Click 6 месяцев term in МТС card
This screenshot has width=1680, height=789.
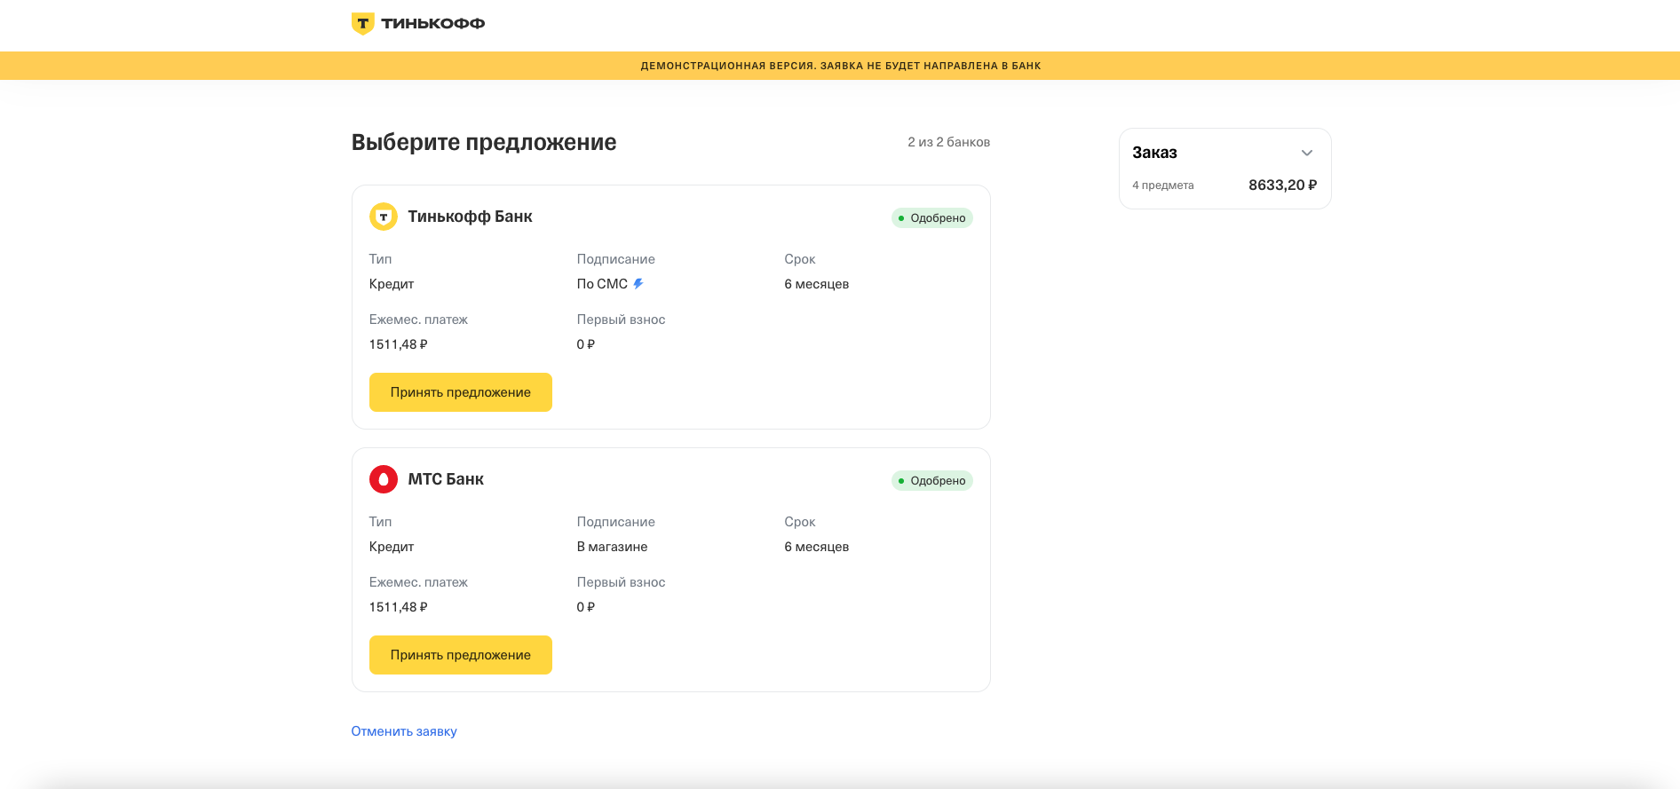click(817, 547)
